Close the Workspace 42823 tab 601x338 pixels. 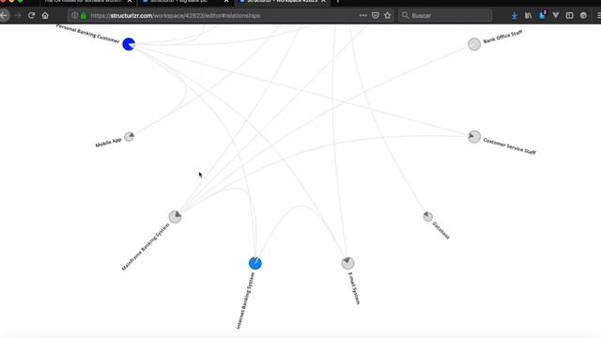(x=323, y=2)
